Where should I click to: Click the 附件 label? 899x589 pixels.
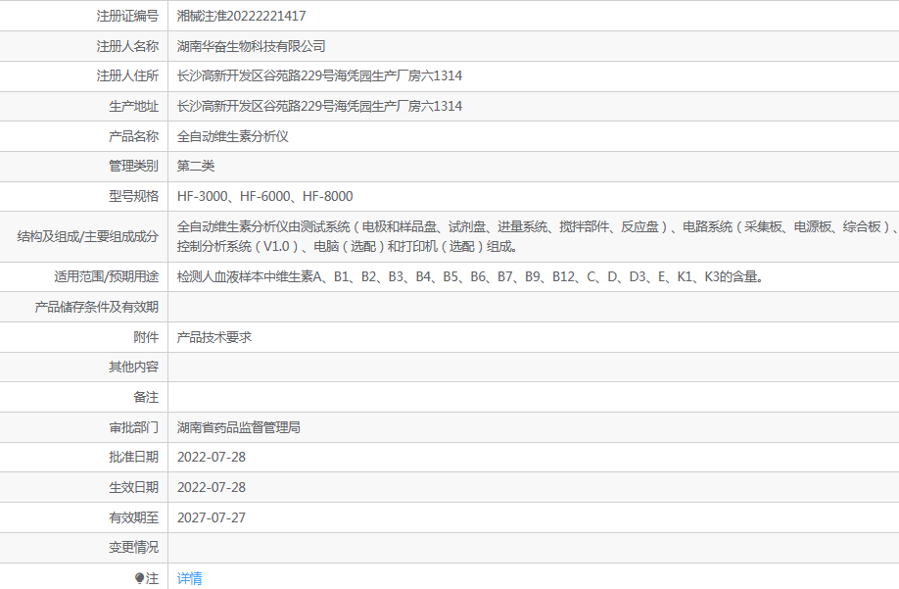[x=146, y=337]
